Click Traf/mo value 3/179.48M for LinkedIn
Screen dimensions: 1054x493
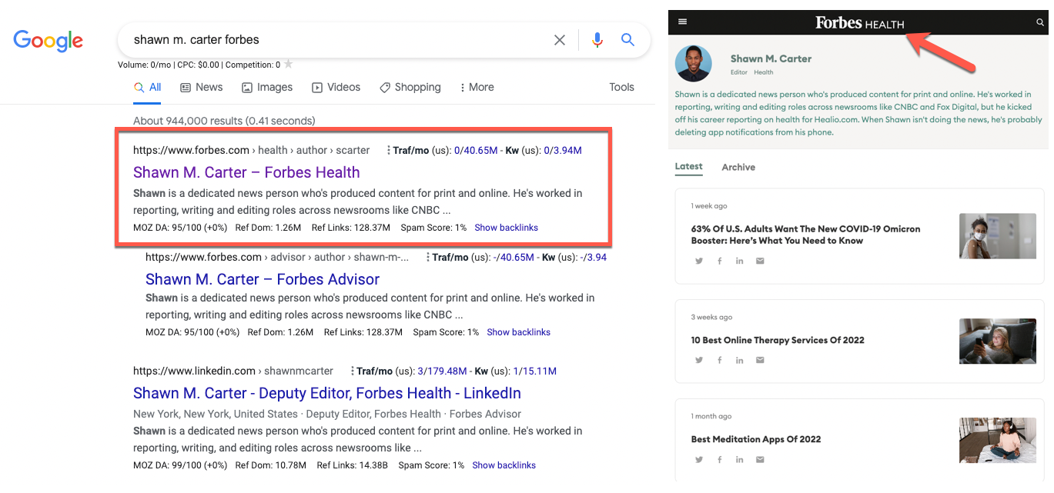[x=443, y=371]
